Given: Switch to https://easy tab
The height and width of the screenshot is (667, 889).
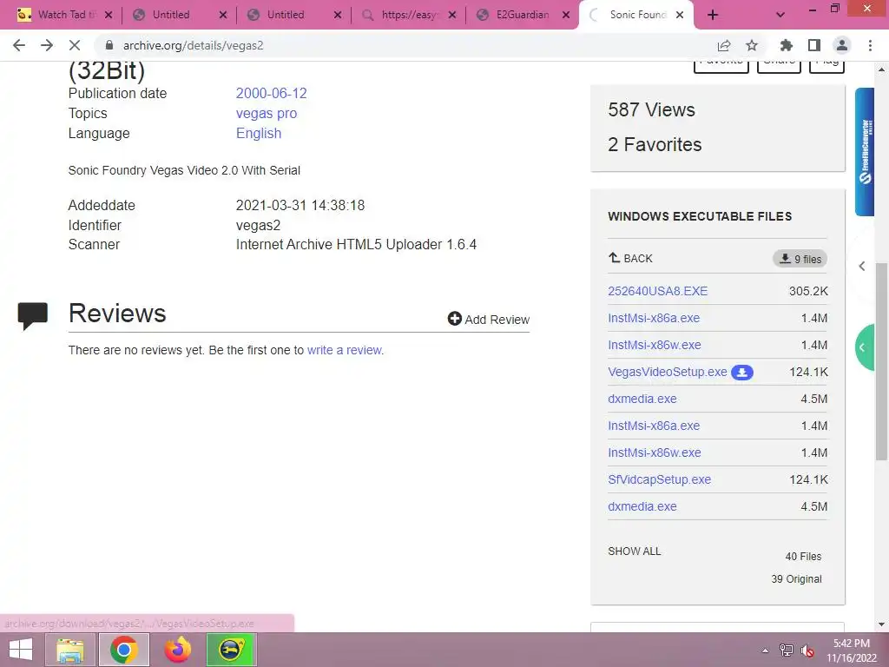Looking at the screenshot, I should (x=410, y=15).
